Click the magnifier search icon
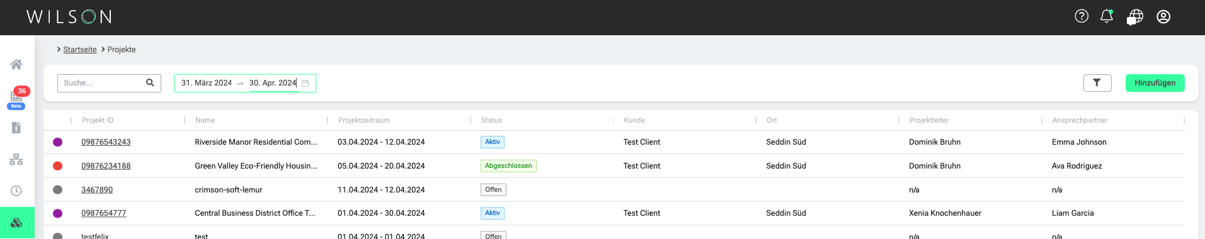Screen dimensions: 1205x239 150,82
